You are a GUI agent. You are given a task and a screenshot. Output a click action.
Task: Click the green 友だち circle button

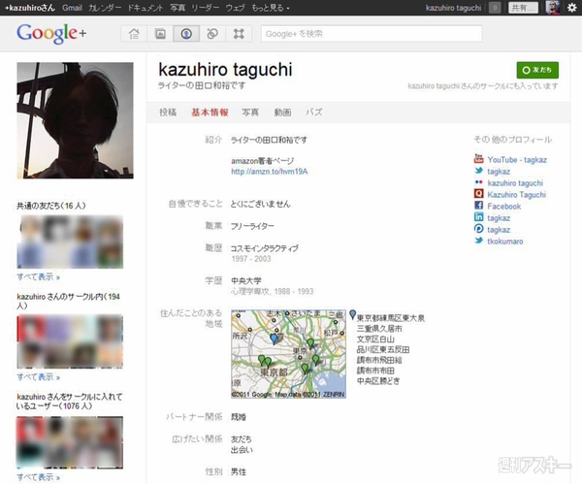coord(537,70)
